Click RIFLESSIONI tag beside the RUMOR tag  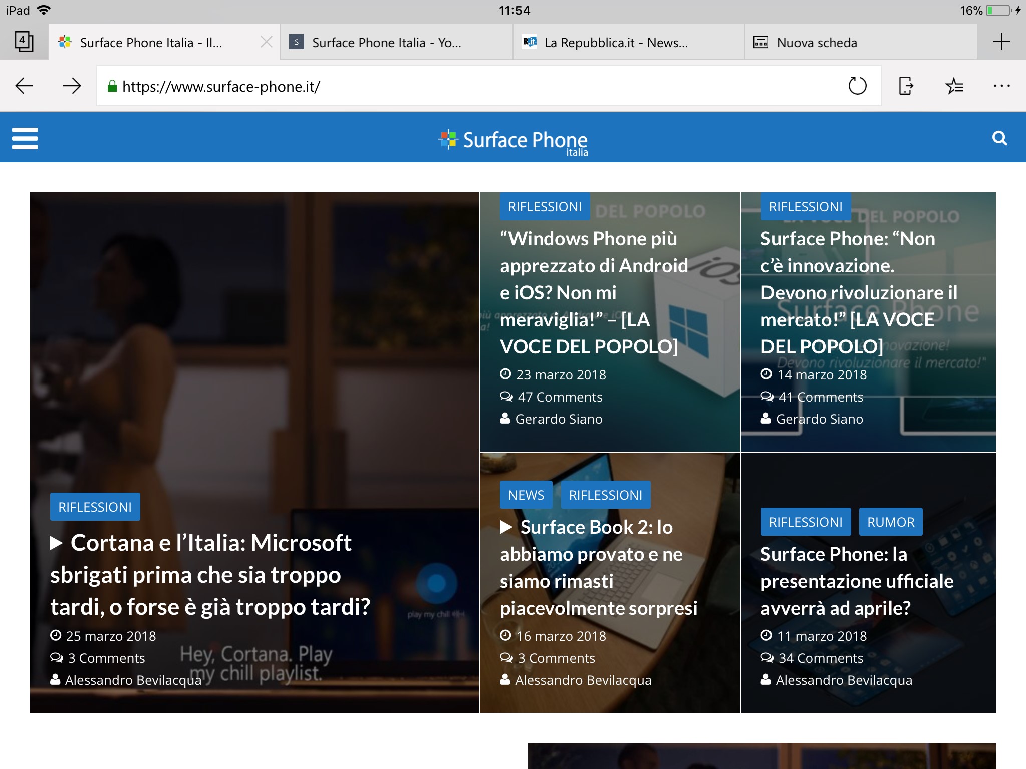pos(806,522)
